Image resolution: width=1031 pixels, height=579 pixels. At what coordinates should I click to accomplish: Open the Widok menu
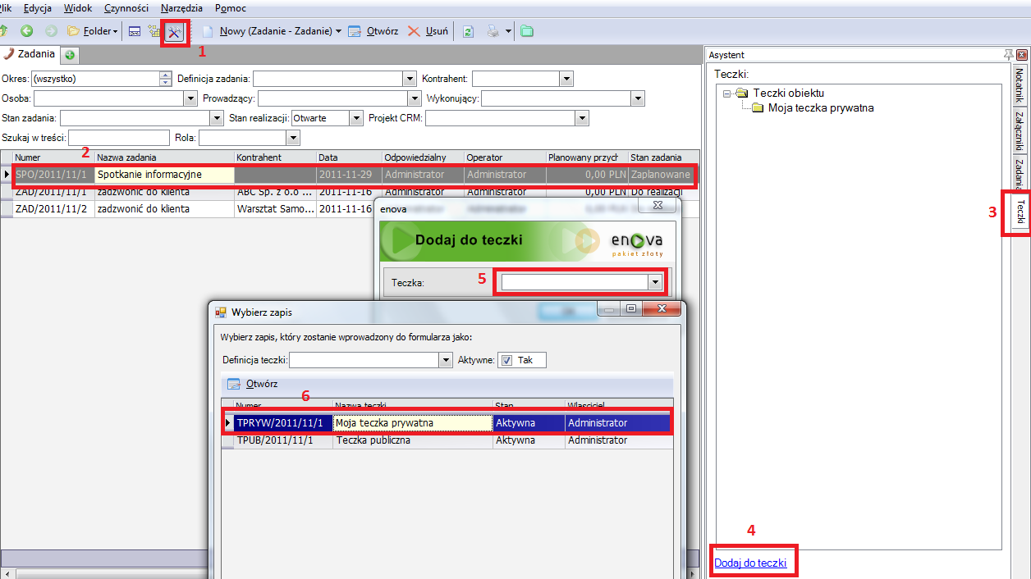[x=78, y=8]
